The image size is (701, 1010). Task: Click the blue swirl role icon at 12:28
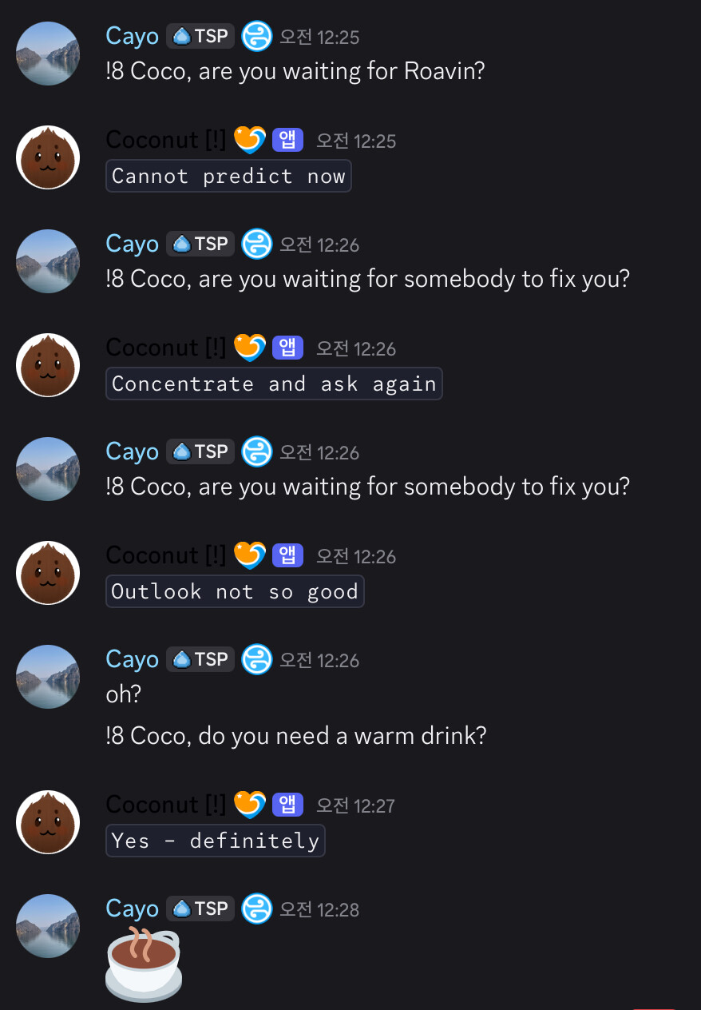[x=257, y=909]
